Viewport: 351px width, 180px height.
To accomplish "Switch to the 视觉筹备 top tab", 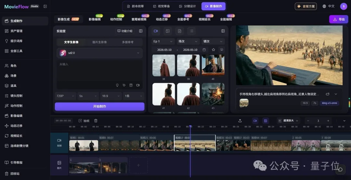I will tap(162, 6).
